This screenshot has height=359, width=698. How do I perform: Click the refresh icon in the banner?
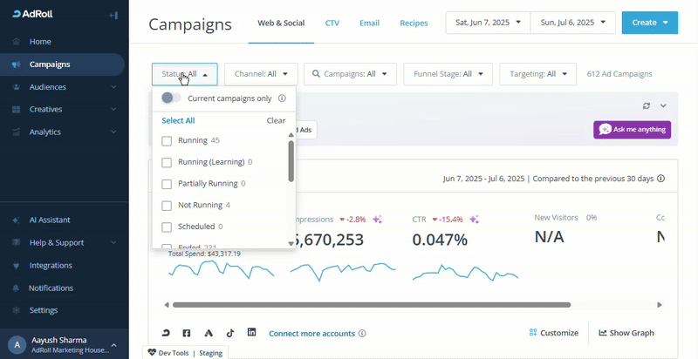point(647,105)
